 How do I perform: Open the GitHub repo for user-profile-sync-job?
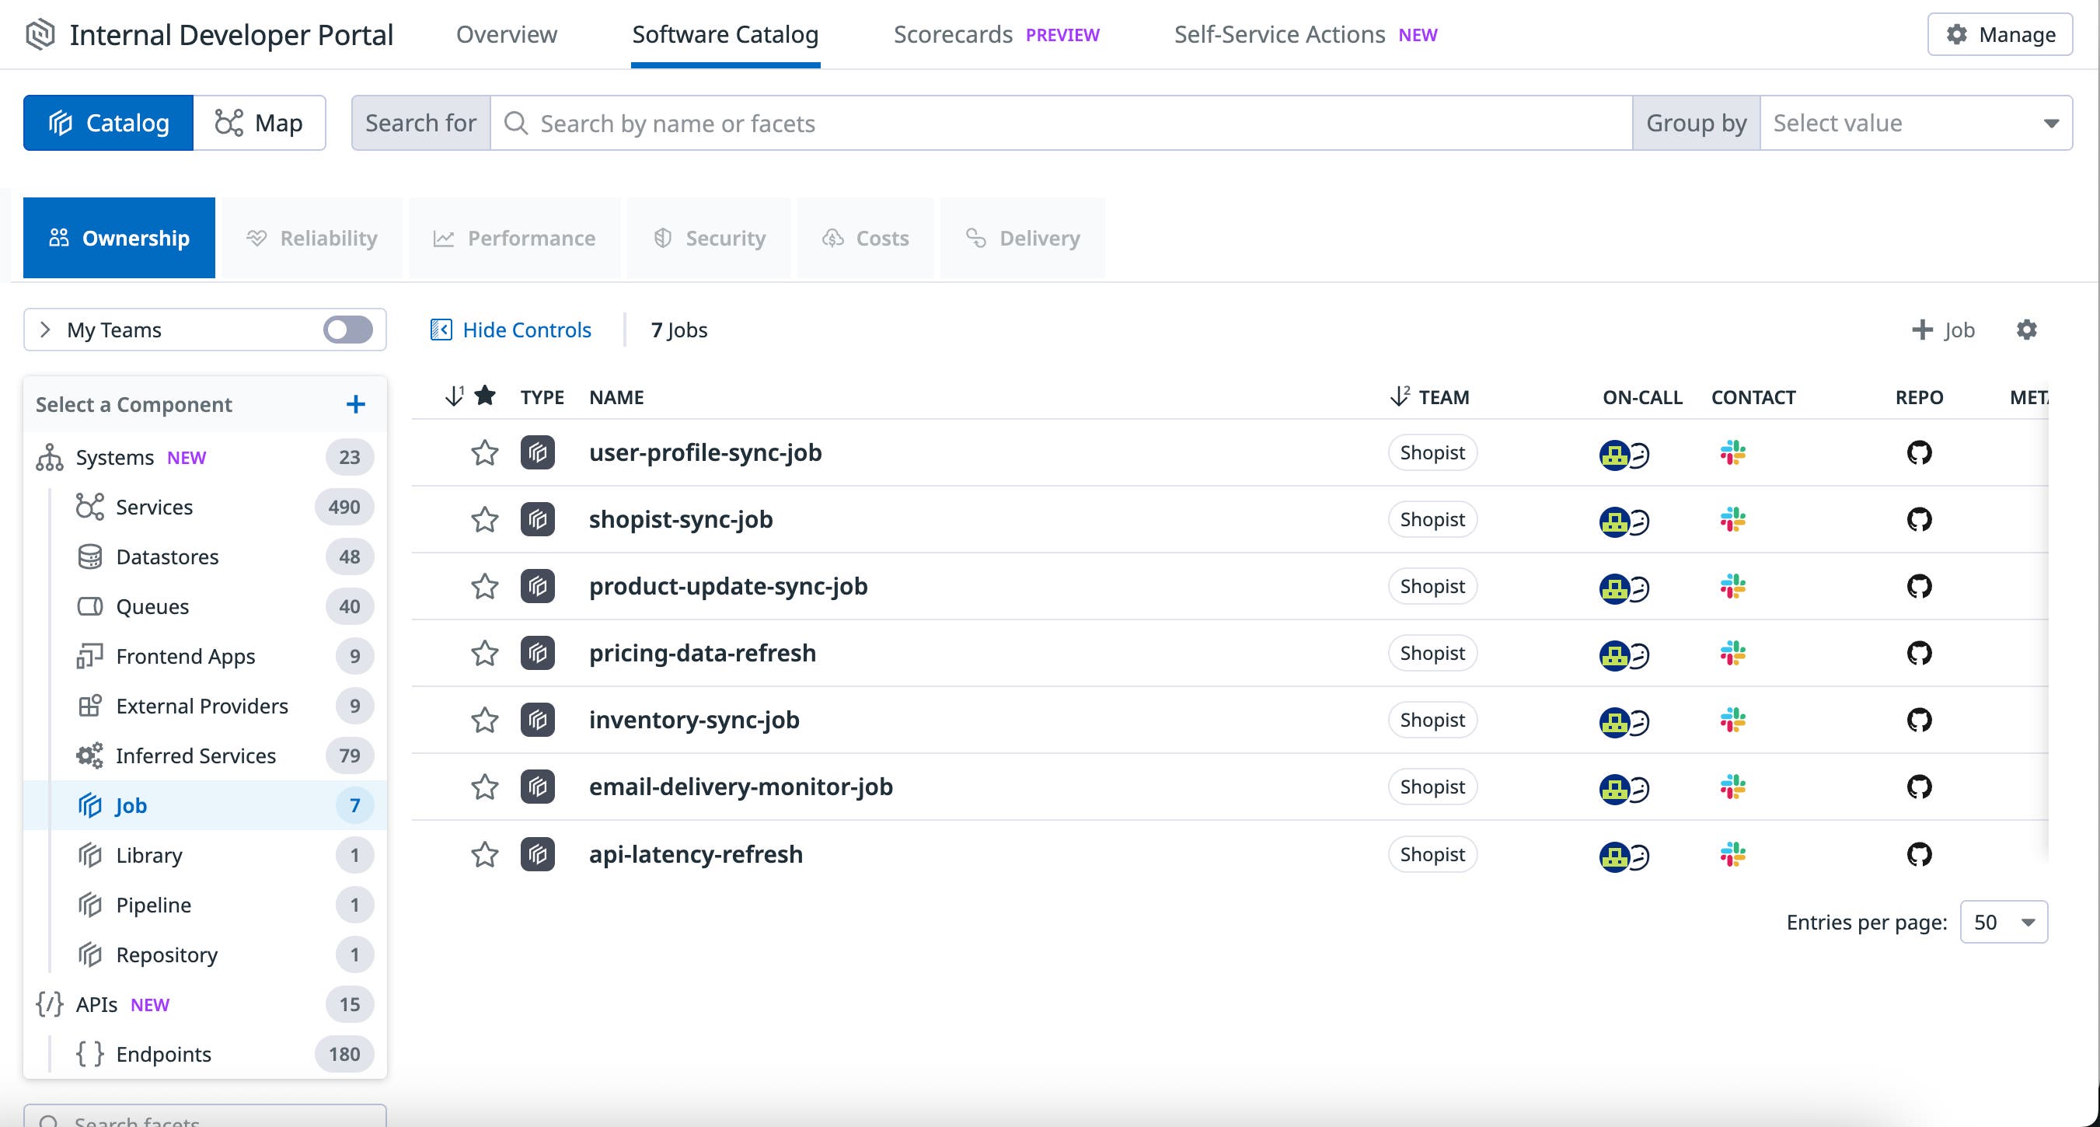click(1921, 453)
